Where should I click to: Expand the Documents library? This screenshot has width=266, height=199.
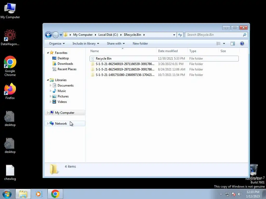tap(50, 86)
